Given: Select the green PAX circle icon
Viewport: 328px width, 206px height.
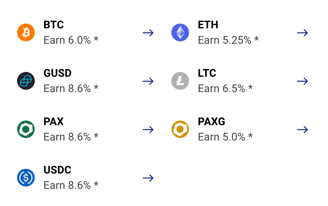Looking at the screenshot, I should point(26,129).
